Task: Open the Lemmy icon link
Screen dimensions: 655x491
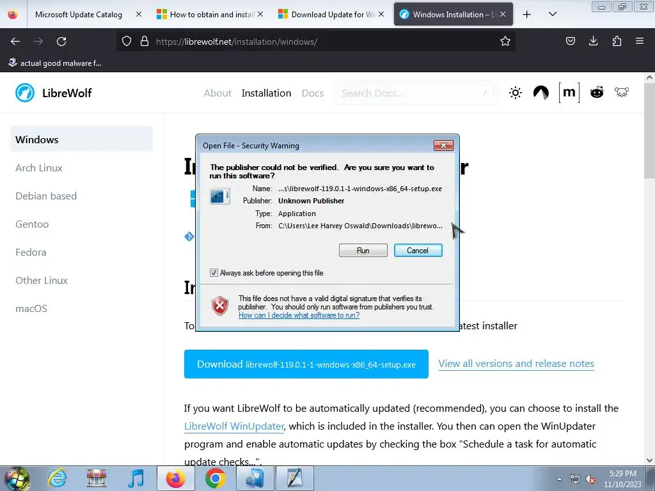Action: tap(622, 92)
